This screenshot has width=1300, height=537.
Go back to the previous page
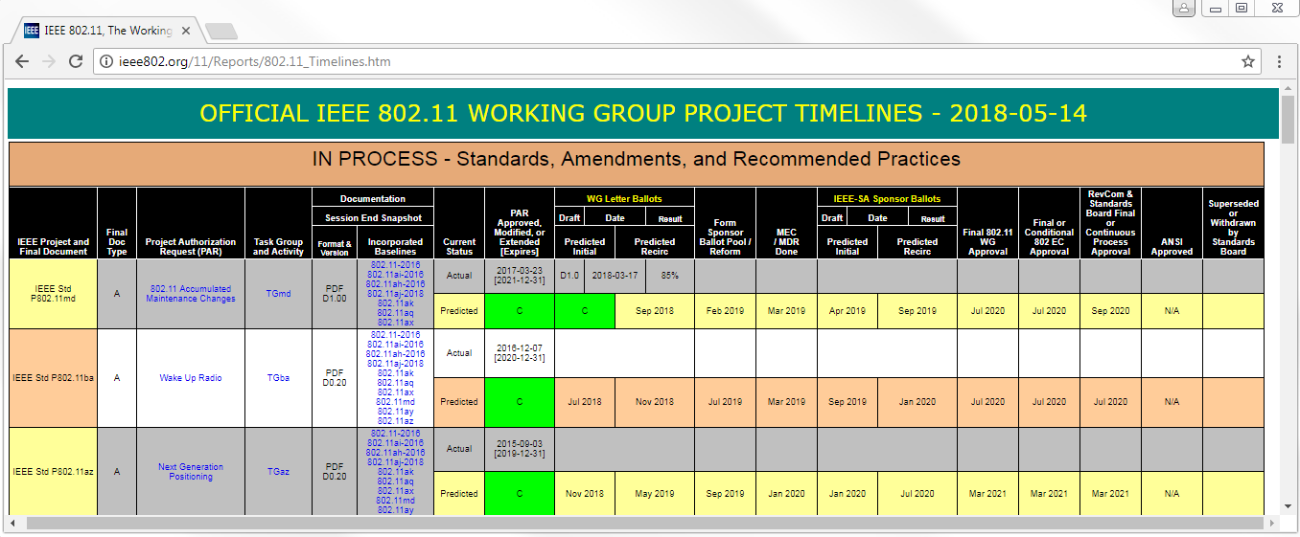(x=22, y=61)
